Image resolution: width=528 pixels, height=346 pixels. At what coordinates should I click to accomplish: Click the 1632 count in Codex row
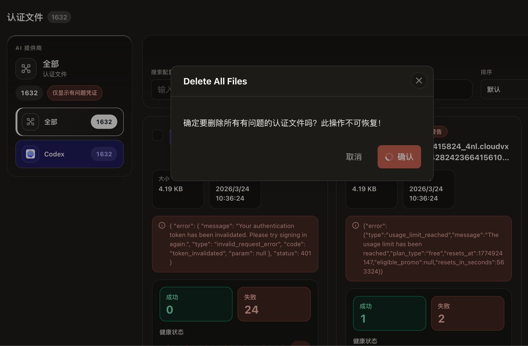click(104, 154)
